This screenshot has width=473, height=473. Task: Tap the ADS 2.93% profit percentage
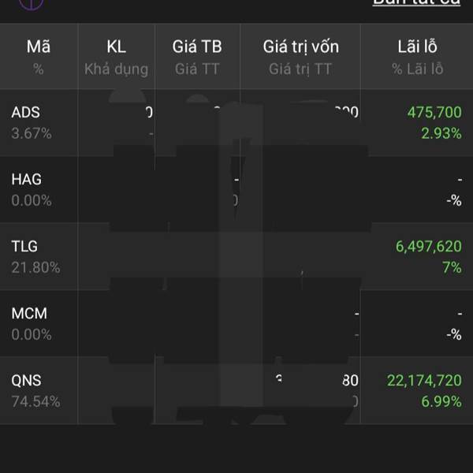pyautogui.click(x=441, y=133)
